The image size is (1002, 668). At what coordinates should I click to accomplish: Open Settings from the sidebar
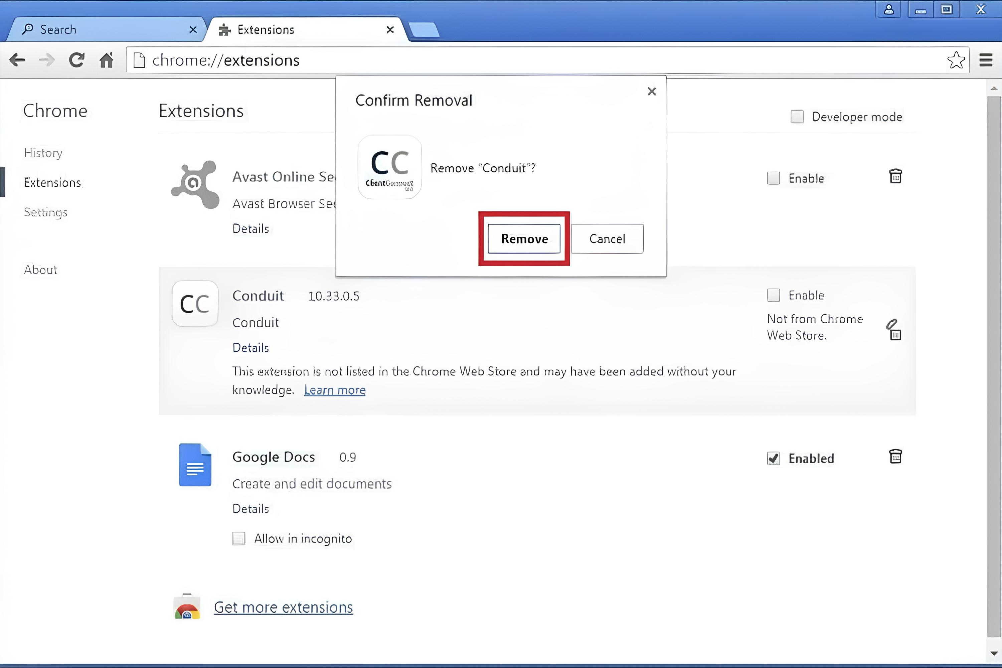click(x=45, y=212)
